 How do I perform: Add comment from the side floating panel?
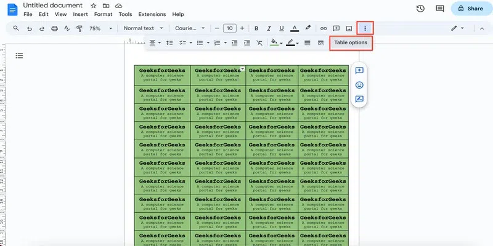click(x=359, y=71)
